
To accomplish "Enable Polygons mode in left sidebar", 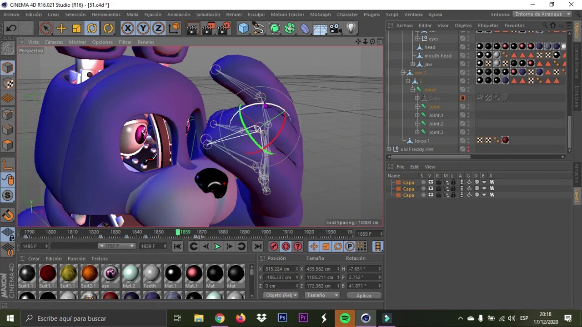I will coord(8,145).
